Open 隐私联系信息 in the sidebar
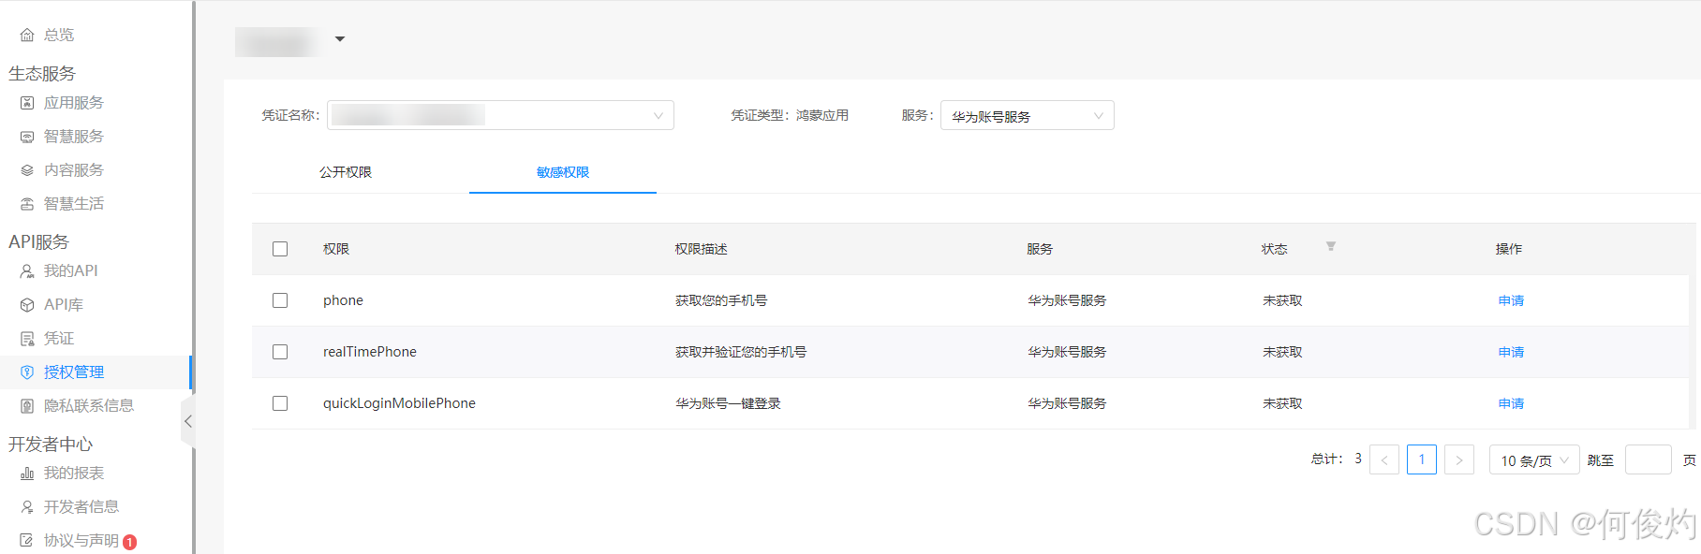 tap(89, 406)
